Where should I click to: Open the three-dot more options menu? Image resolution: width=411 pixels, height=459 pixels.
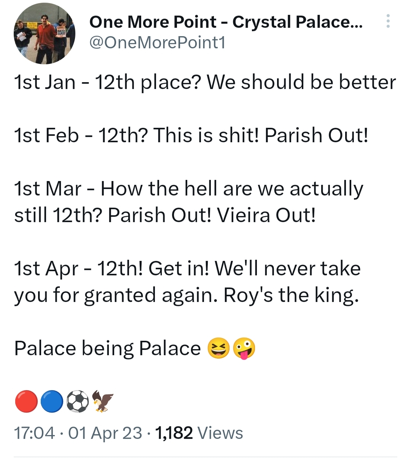(388, 21)
